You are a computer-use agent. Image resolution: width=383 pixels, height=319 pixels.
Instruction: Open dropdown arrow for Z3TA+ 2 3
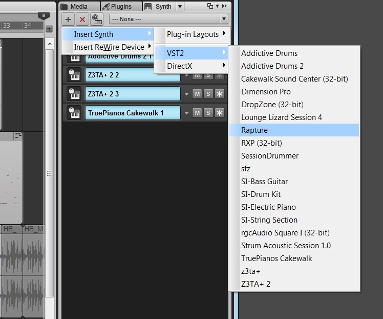pyautogui.click(x=186, y=94)
